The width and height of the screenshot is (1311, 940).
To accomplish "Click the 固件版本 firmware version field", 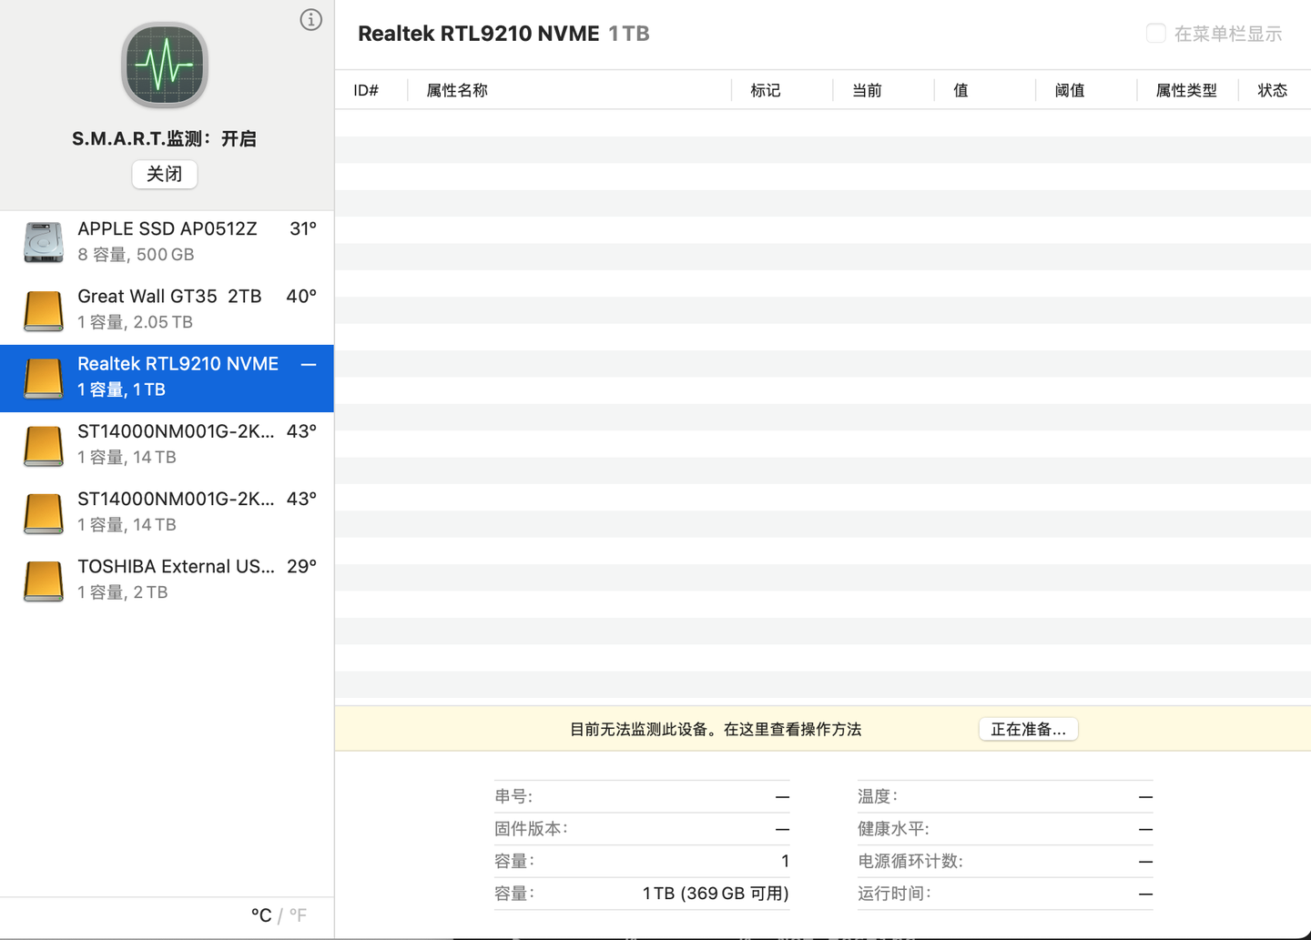I will point(642,829).
